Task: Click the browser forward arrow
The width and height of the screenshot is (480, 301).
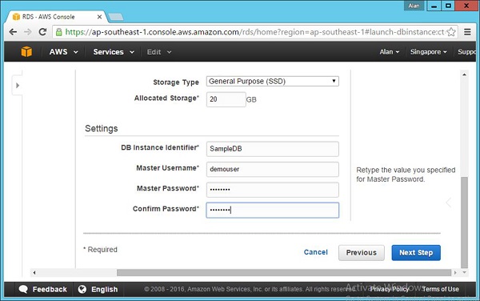Action: (28, 32)
